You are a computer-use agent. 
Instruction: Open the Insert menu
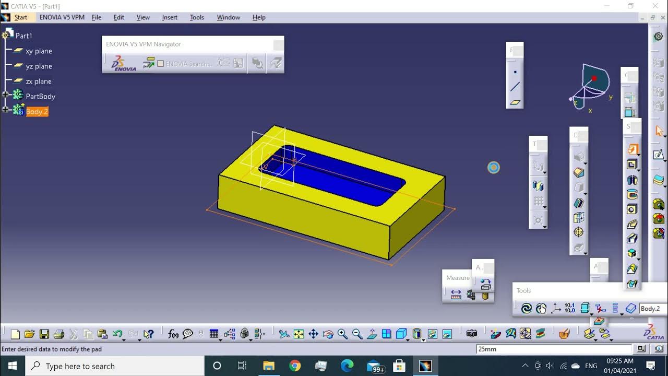(170, 17)
